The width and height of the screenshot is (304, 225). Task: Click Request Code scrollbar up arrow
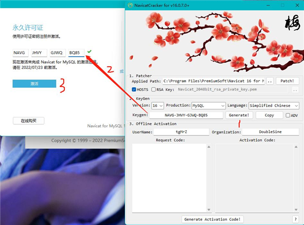(209, 147)
